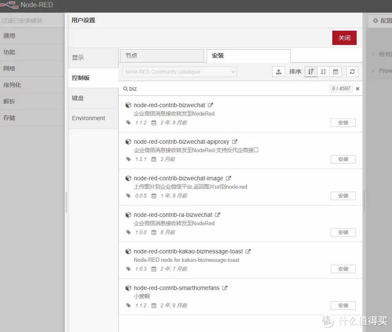The height and width of the screenshot is (332, 392).
Task: Select the 解析 palette category
Action: click(x=32, y=101)
